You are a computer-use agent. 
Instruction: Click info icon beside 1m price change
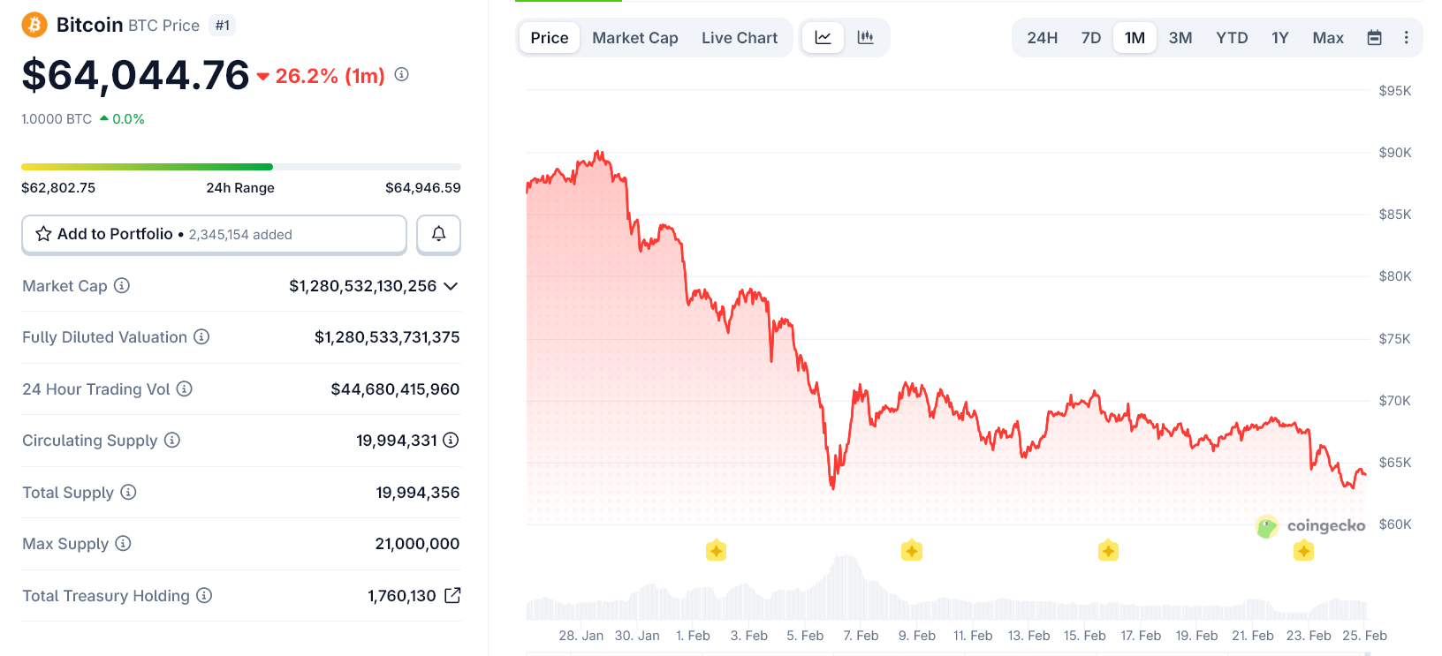(x=401, y=75)
